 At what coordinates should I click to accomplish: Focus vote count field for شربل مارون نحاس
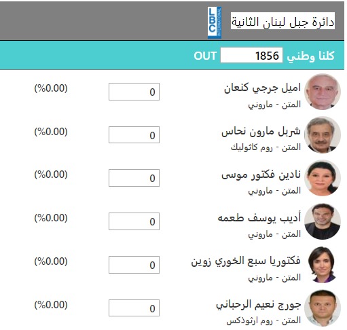(134, 135)
